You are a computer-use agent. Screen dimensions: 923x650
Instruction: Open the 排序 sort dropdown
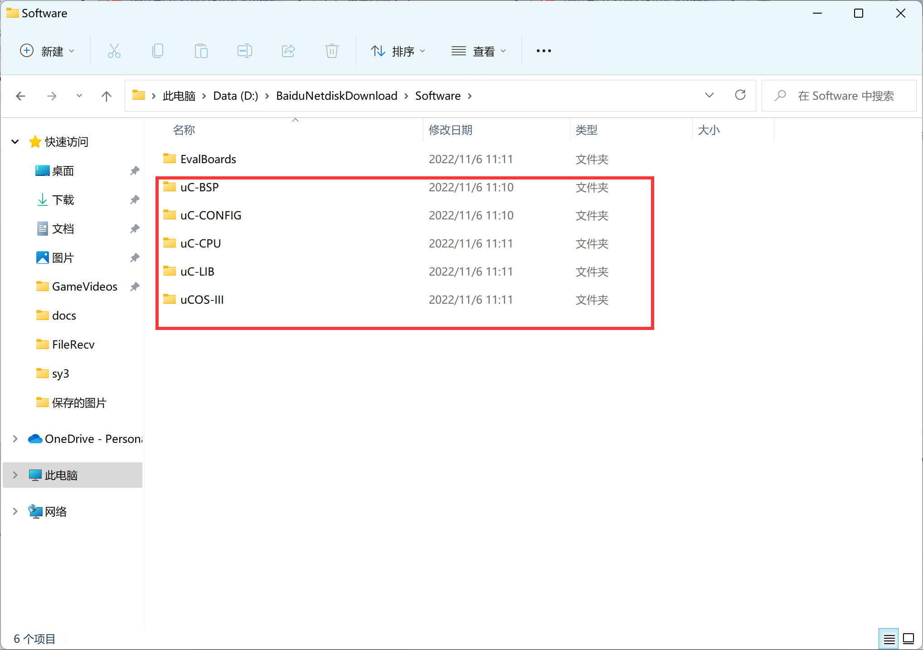click(398, 51)
